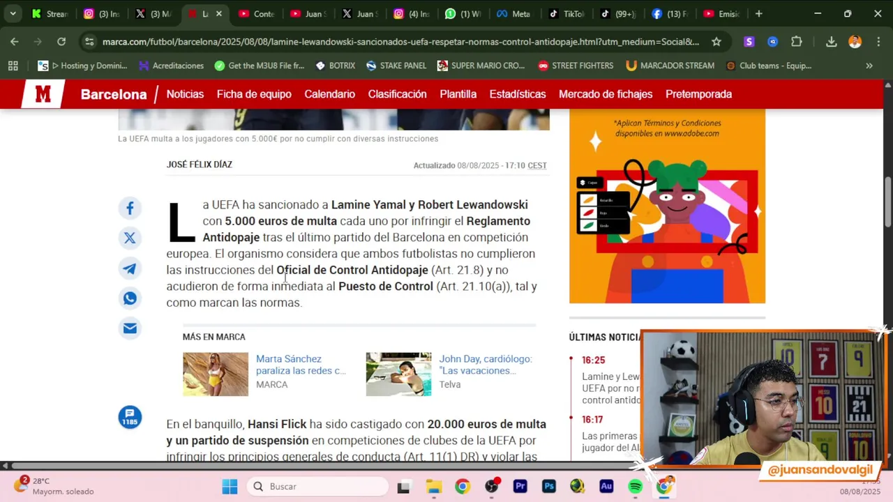Viewport: 893px width, 502px height.
Task: Open Windows Start menu
Action: pos(230,487)
